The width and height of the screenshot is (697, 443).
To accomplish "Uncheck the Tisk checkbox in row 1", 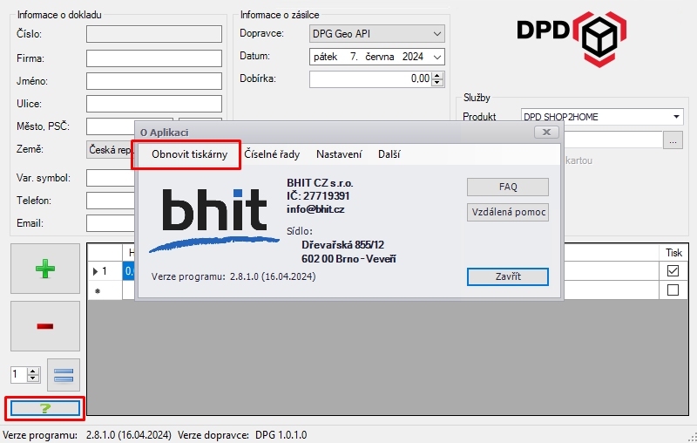I will [673, 270].
